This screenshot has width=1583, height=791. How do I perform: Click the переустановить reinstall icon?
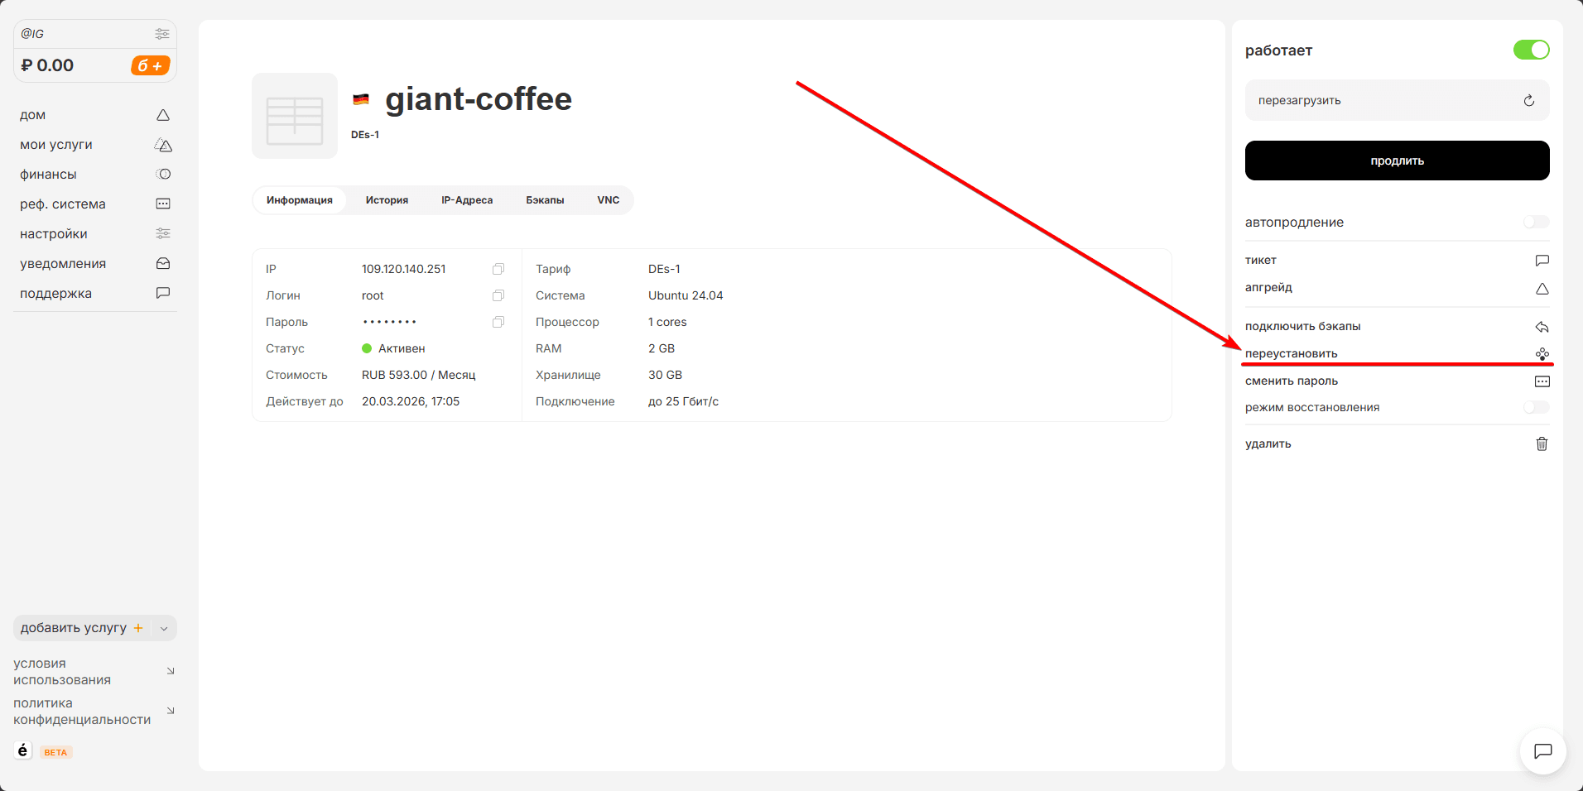point(1542,353)
